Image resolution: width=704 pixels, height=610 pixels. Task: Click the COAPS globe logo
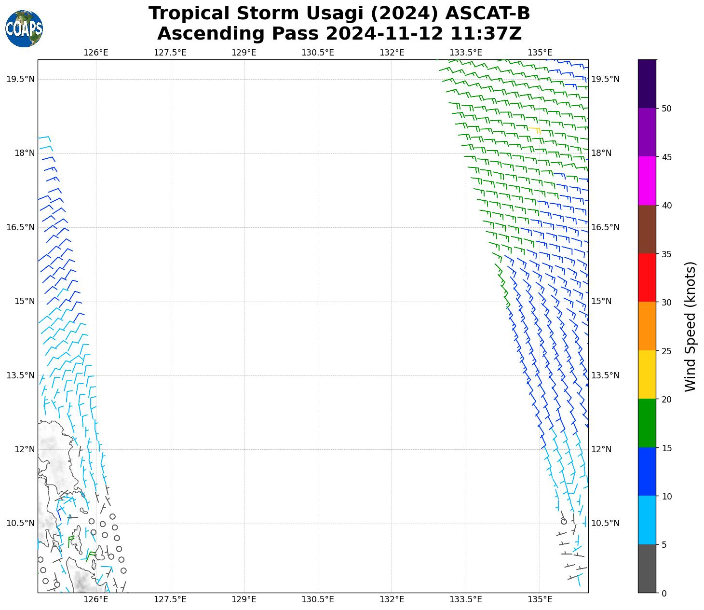pos(24,29)
